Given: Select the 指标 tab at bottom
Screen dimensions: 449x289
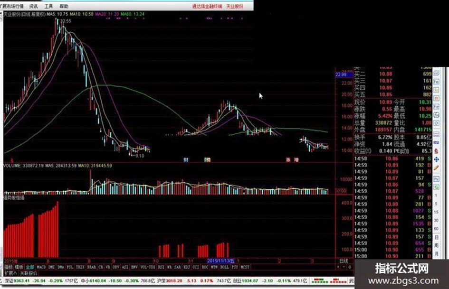Looking at the screenshot, I should 8,267.
